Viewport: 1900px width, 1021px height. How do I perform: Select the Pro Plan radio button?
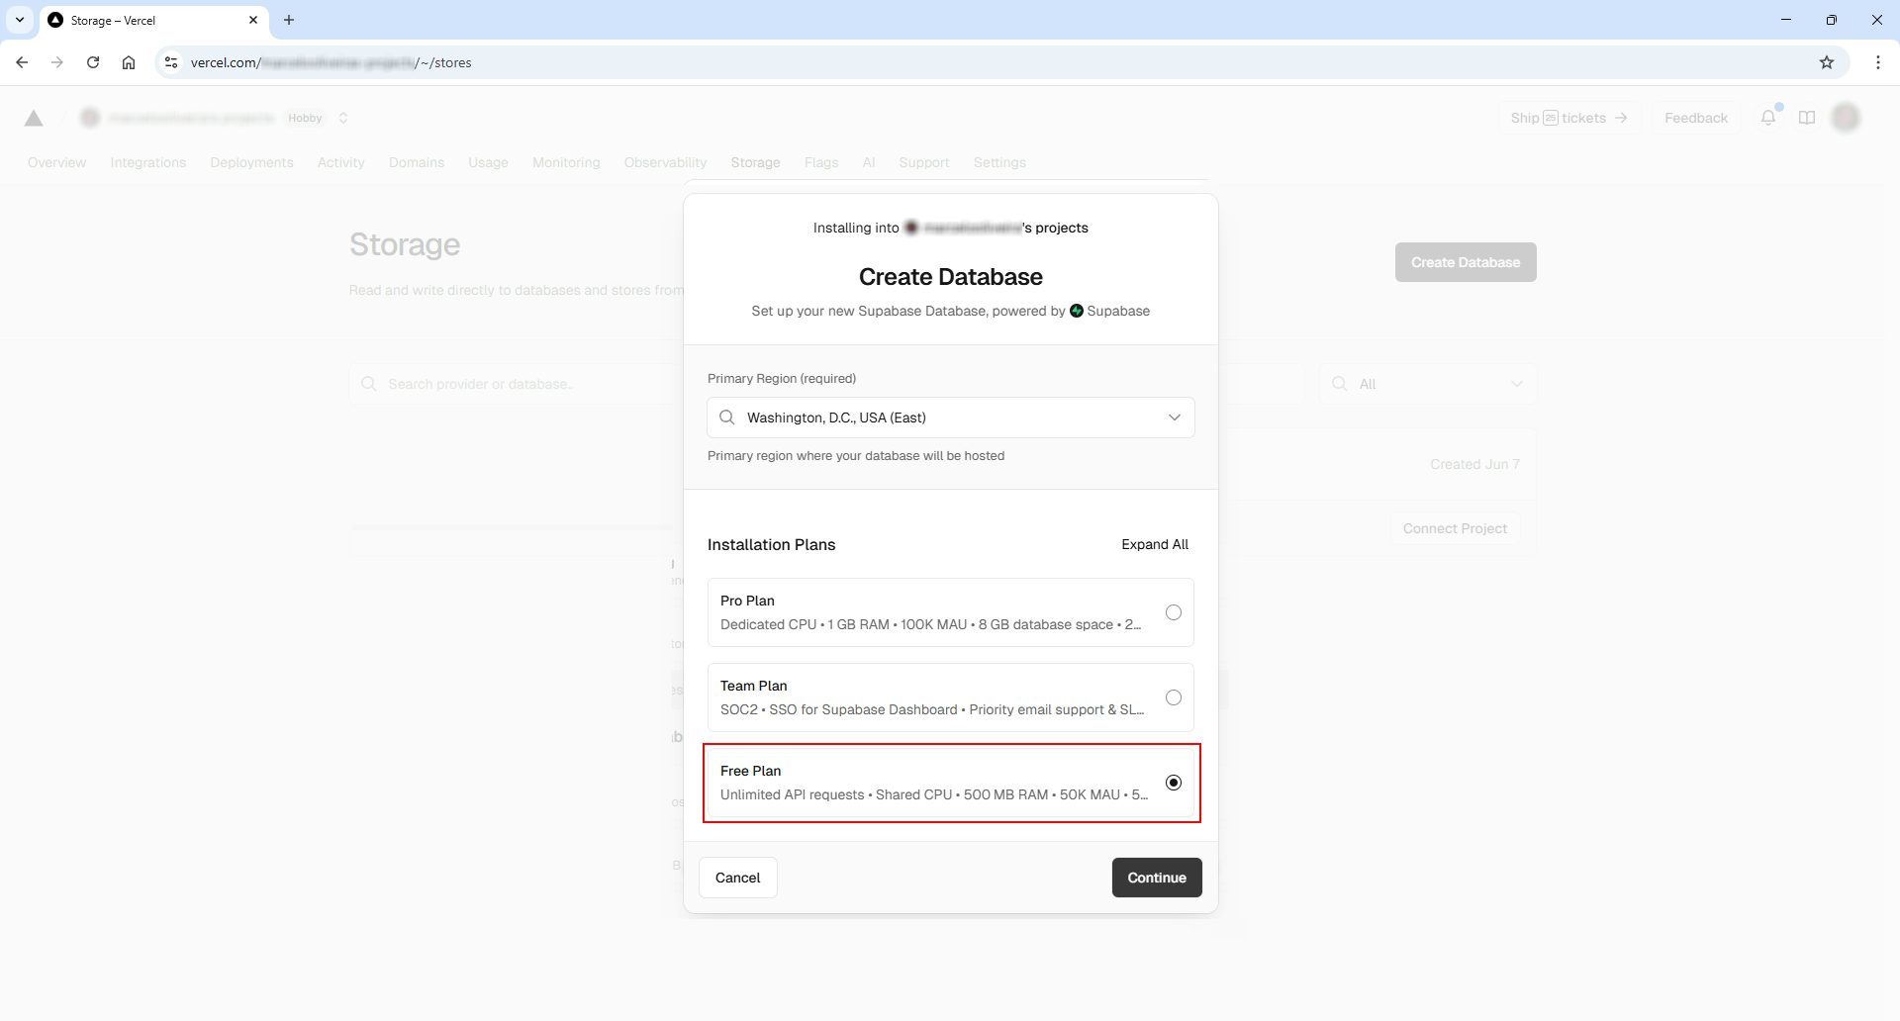(x=1174, y=611)
